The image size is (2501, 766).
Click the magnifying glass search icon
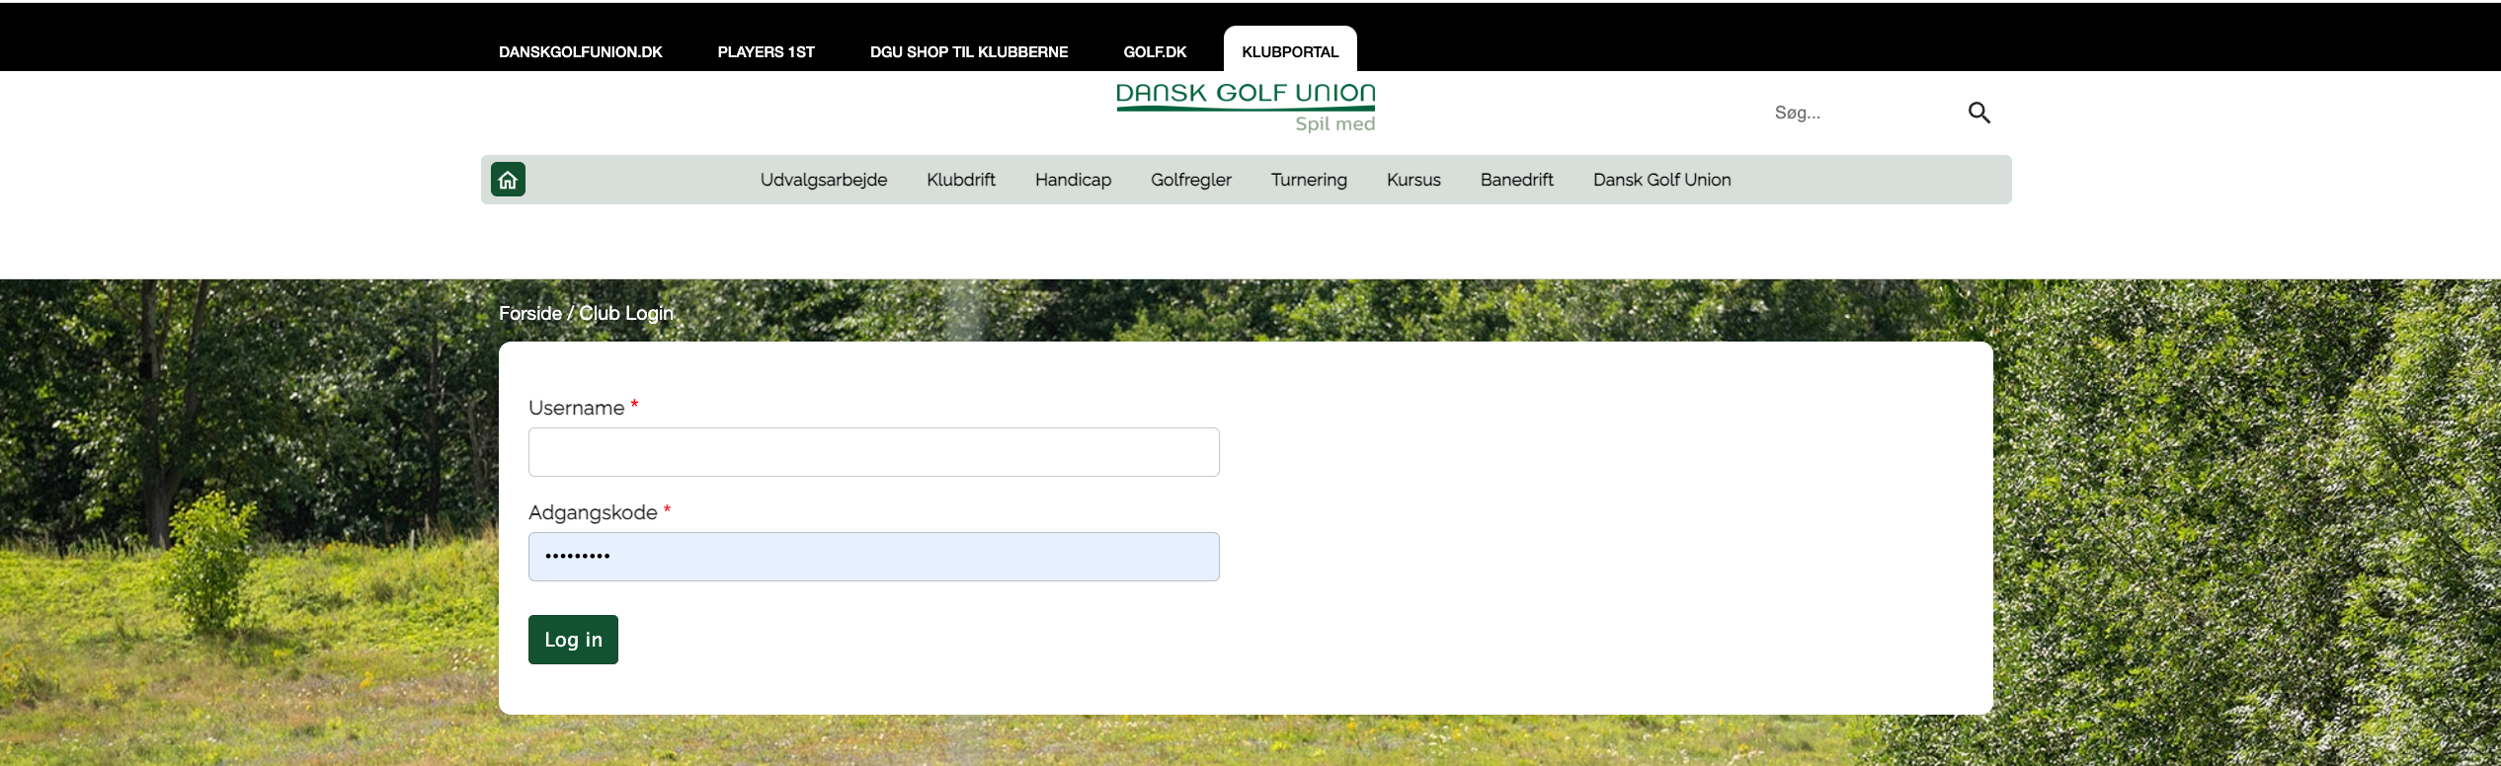point(1978,113)
